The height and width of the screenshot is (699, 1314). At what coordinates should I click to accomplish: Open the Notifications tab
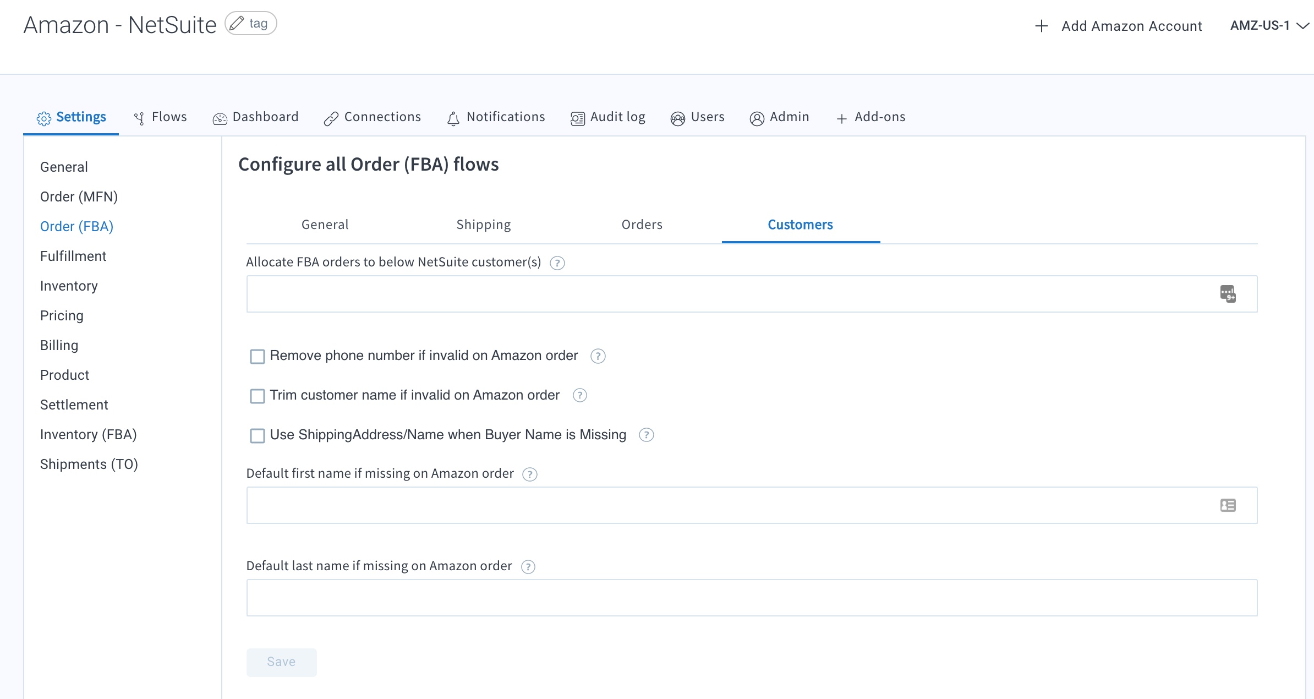pos(496,117)
